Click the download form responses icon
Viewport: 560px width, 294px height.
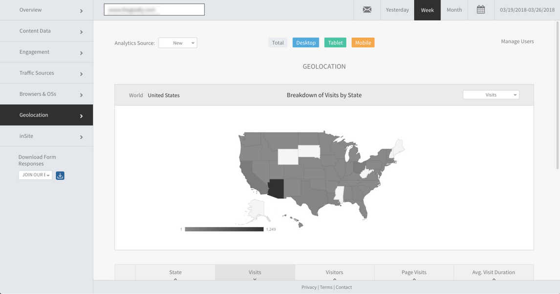pyautogui.click(x=60, y=176)
